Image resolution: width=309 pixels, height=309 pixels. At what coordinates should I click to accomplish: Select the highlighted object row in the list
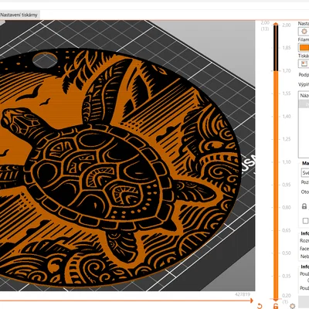304,104
